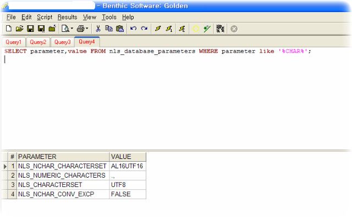Click the current row arrow marker for row 1

(x=5, y=166)
